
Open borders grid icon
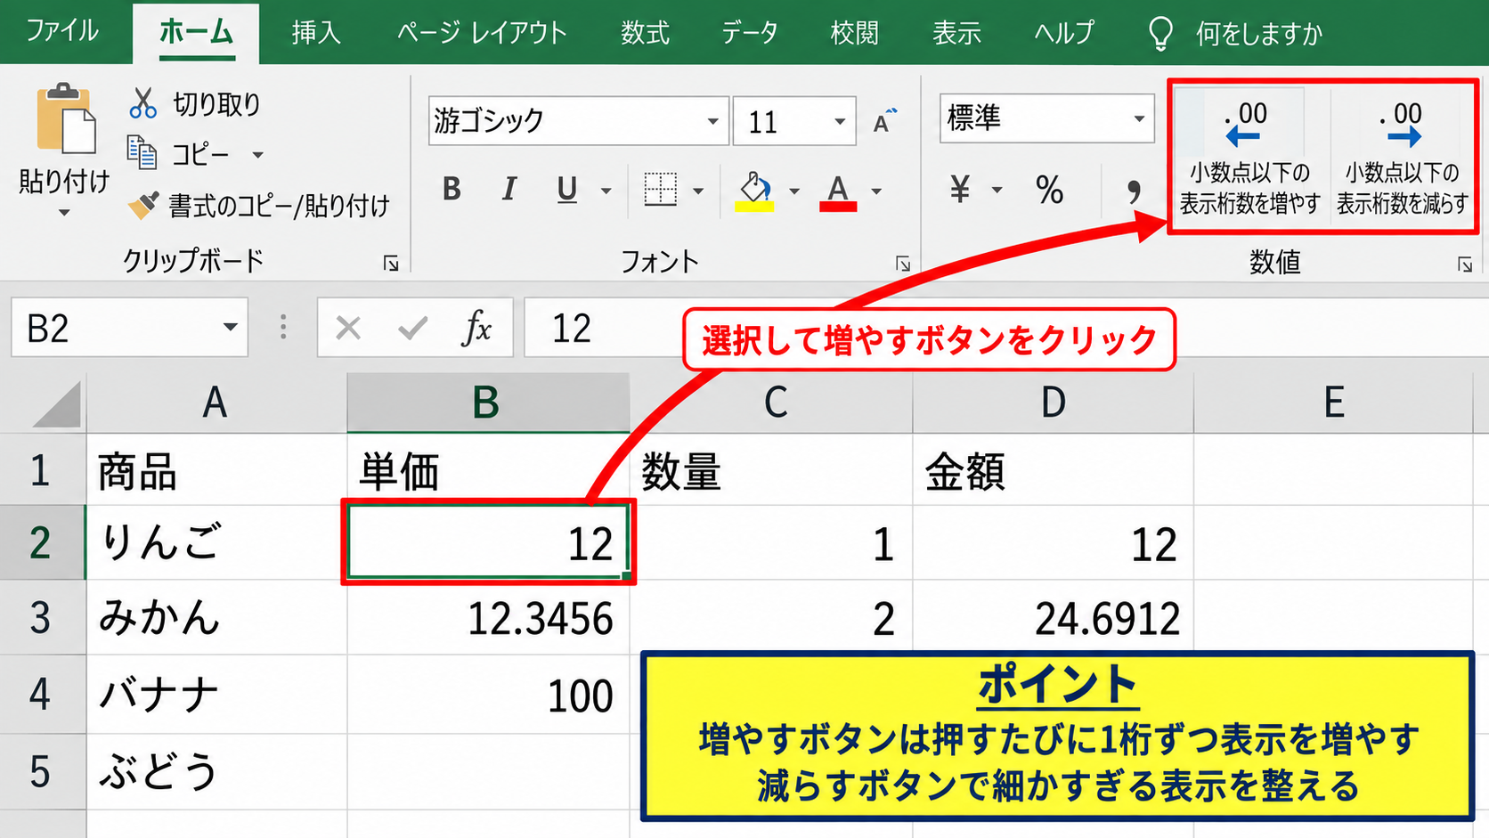(660, 190)
